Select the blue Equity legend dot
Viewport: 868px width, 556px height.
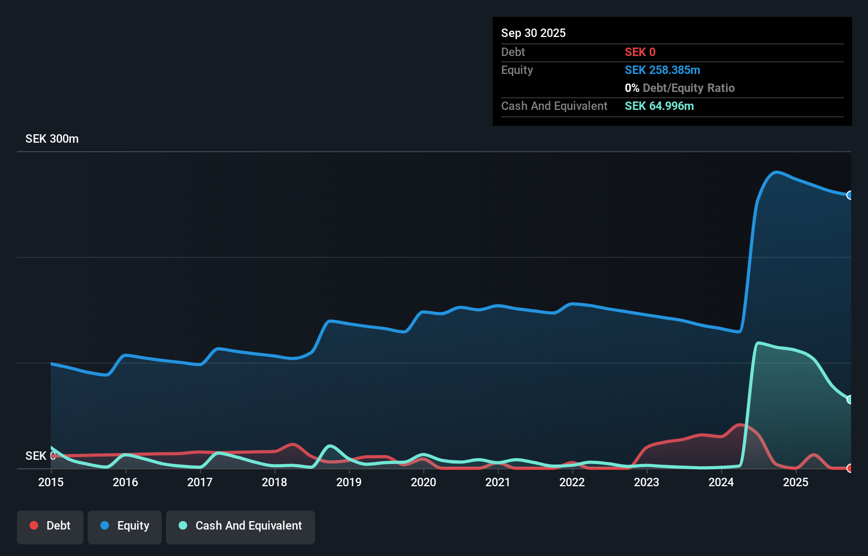[x=105, y=525]
